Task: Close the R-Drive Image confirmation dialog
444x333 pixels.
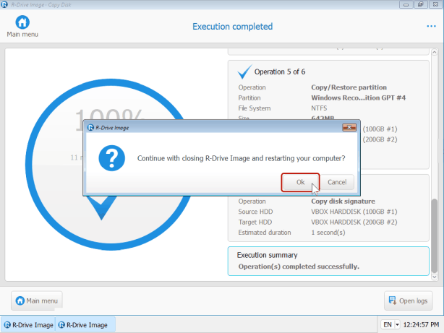Action: pos(351,127)
